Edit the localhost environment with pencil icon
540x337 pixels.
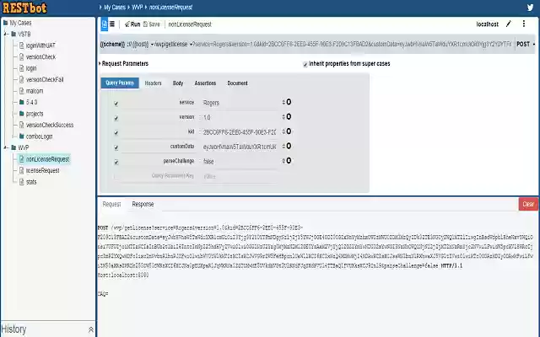click(x=509, y=24)
